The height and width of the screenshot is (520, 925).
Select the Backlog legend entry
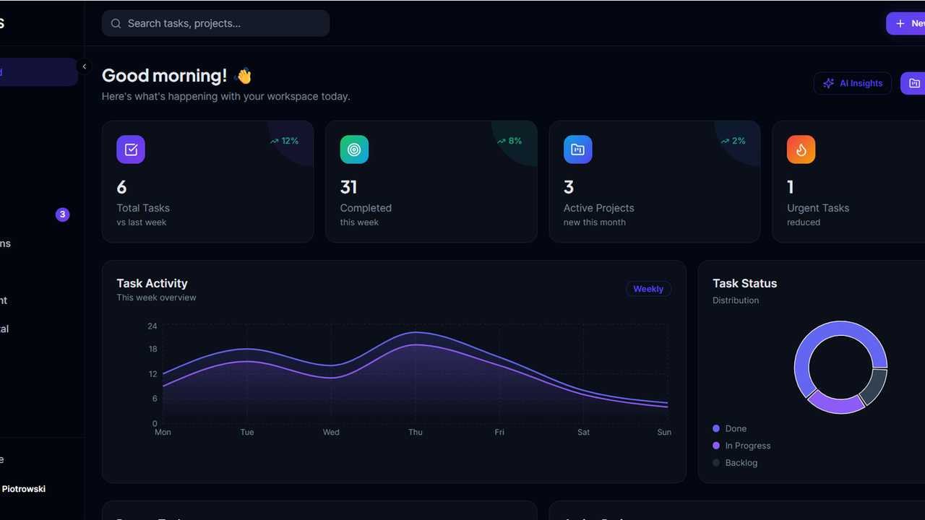click(x=735, y=463)
